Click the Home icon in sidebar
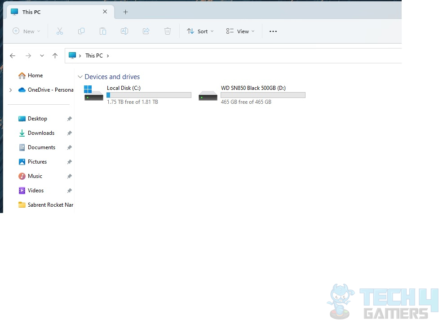Viewport: 443px width, 324px height. click(x=22, y=75)
